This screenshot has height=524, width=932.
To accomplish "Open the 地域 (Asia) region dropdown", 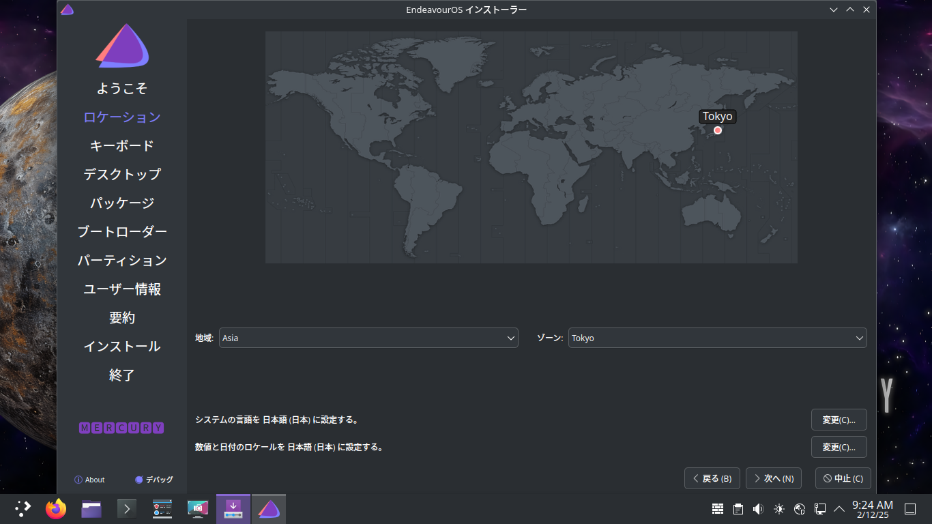I will coord(368,338).
